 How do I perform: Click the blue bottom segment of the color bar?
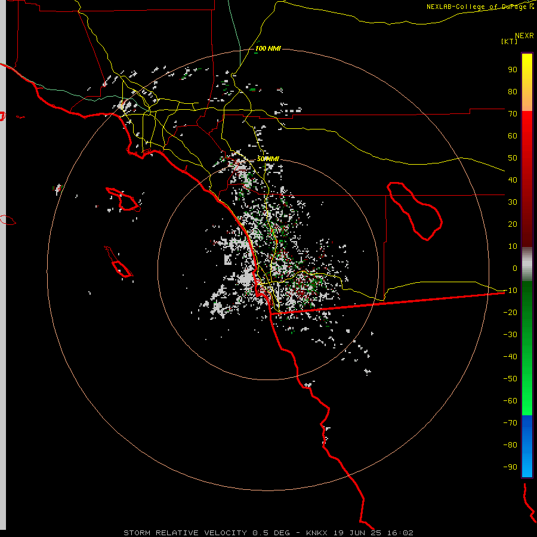(x=527, y=446)
